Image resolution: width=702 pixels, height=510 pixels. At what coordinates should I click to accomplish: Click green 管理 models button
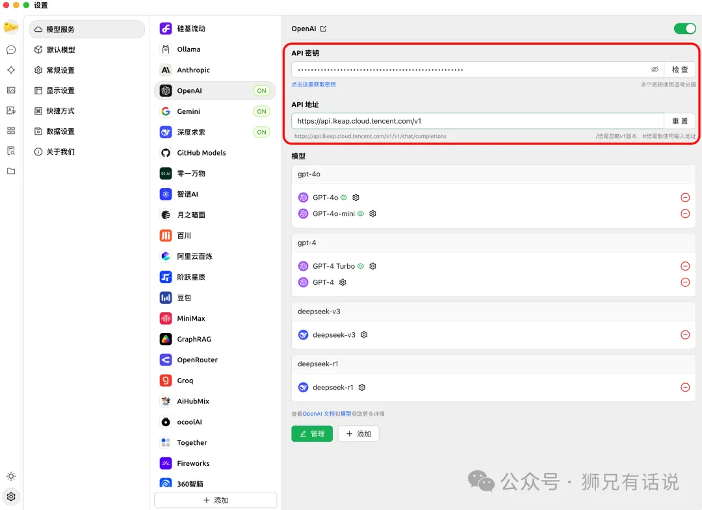312,434
